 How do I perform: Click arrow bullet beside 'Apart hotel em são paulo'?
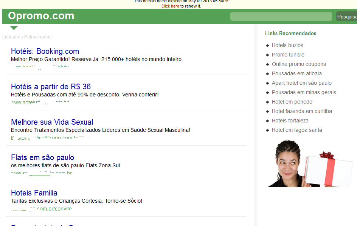267,83
